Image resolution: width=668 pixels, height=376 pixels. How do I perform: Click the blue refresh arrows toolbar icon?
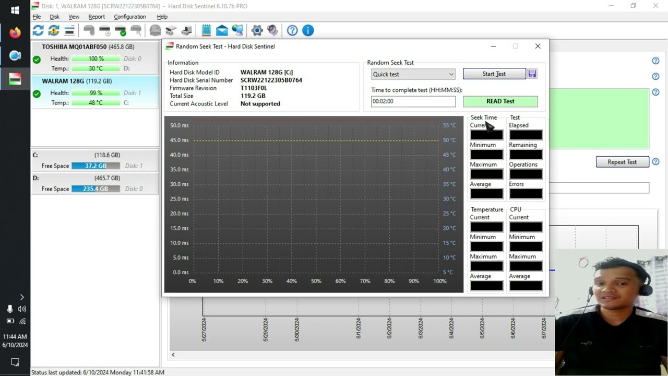click(x=38, y=30)
